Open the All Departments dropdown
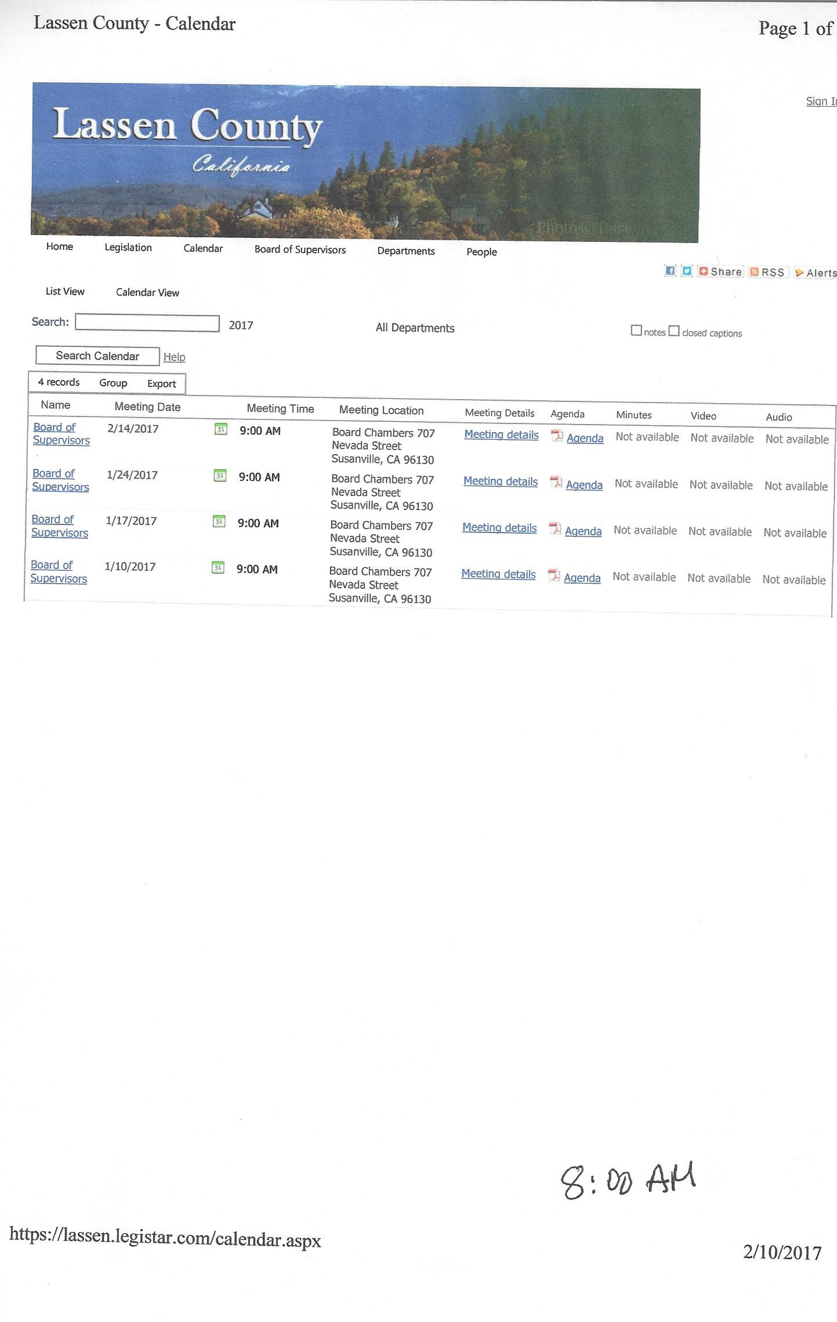Screen dimensions: 837x1322 coord(415,328)
